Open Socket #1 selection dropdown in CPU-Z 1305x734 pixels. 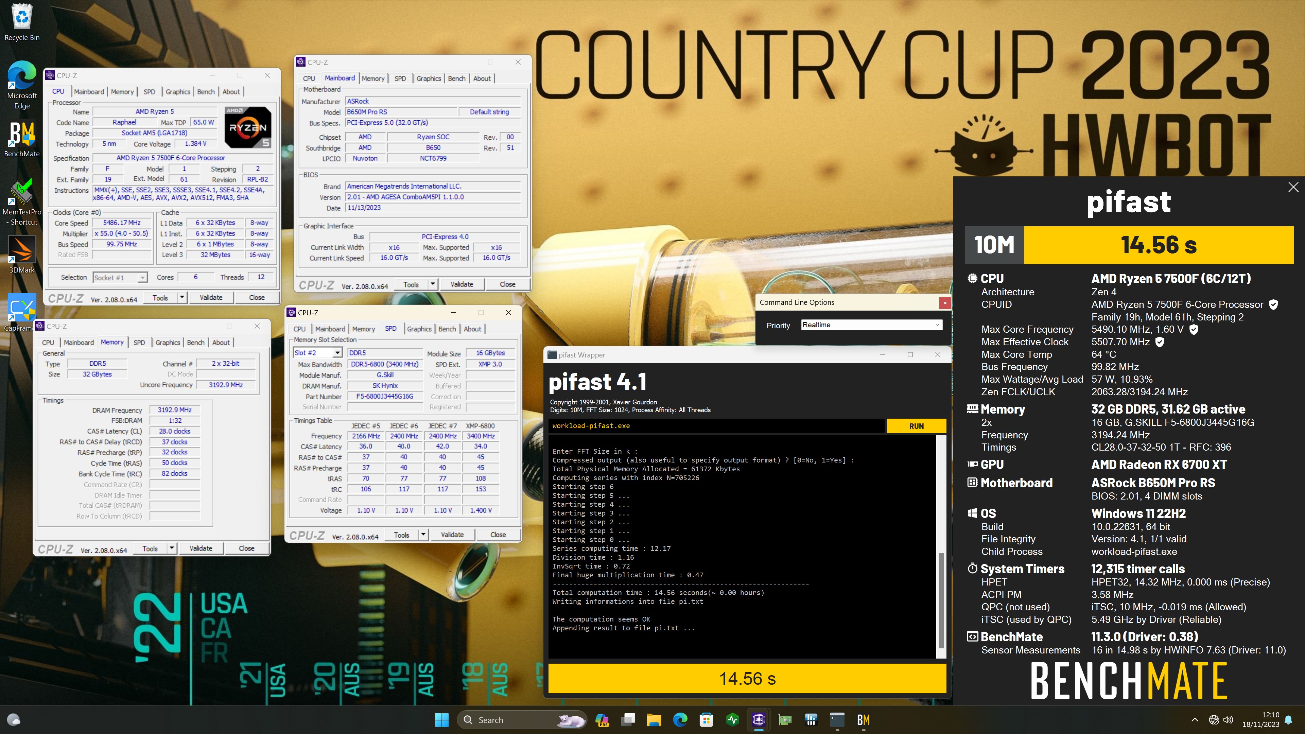click(x=120, y=278)
